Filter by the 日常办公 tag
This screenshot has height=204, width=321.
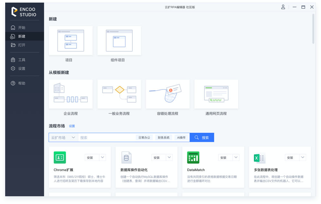[x=144, y=138]
